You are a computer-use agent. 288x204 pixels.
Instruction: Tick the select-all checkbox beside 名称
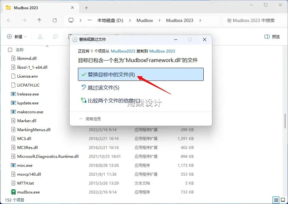pyautogui.click(x=10, y=50)
